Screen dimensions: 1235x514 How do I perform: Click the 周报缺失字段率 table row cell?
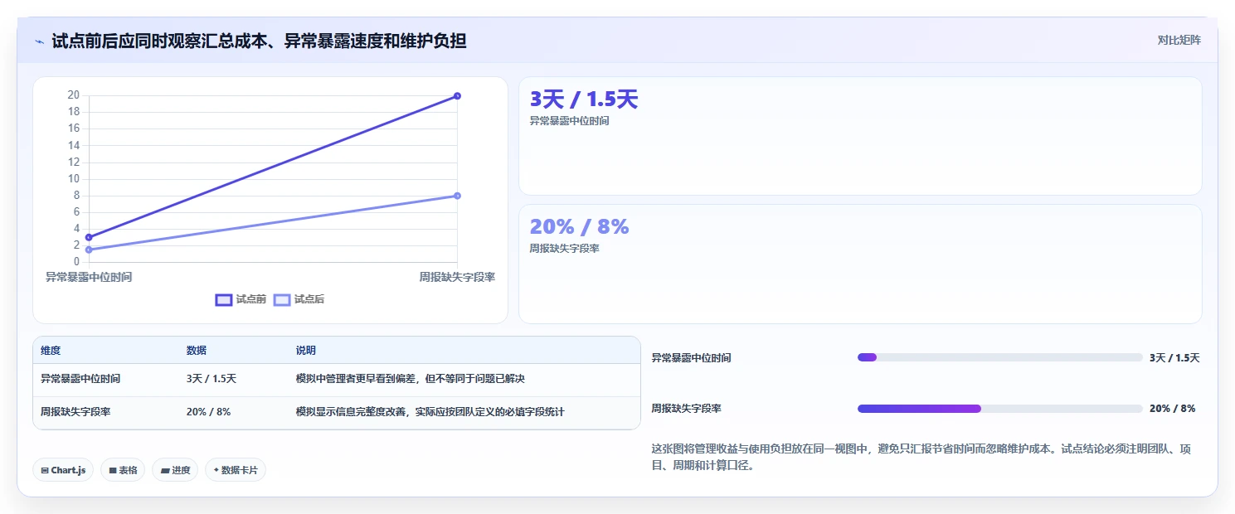click(75, 412)
